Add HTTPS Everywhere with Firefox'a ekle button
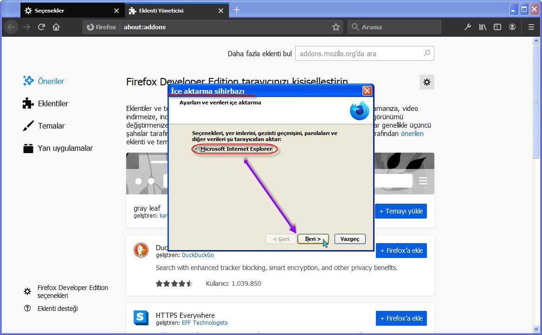Screen dimensions: 542x335 point(401,318)
